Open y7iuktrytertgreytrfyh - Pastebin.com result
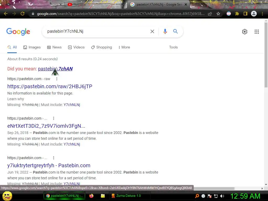 click(49, 165)
